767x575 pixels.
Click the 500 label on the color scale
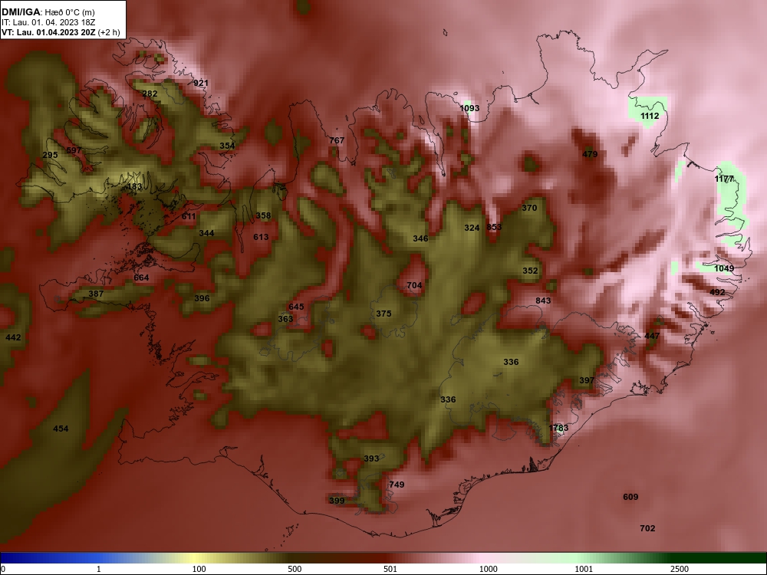point(295,569)
